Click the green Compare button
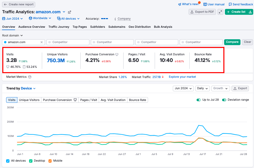This screenshot has height=168, width=254. pos(232,42)
